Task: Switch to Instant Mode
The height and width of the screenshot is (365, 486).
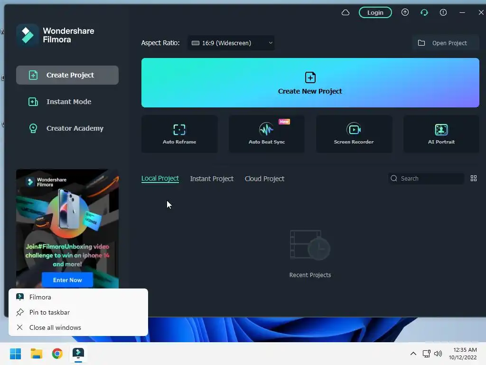Action: [x=67, y=102]
